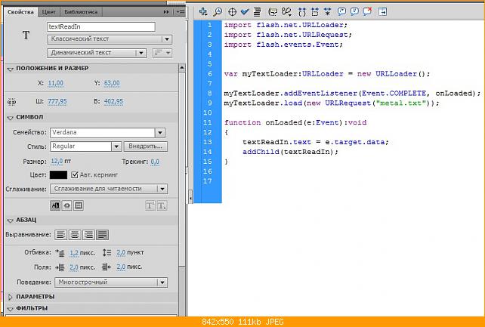Open the Сглаживание для читаемости dropdown
485x327 pixels.
pyautogui.click(x=109, y=189)
